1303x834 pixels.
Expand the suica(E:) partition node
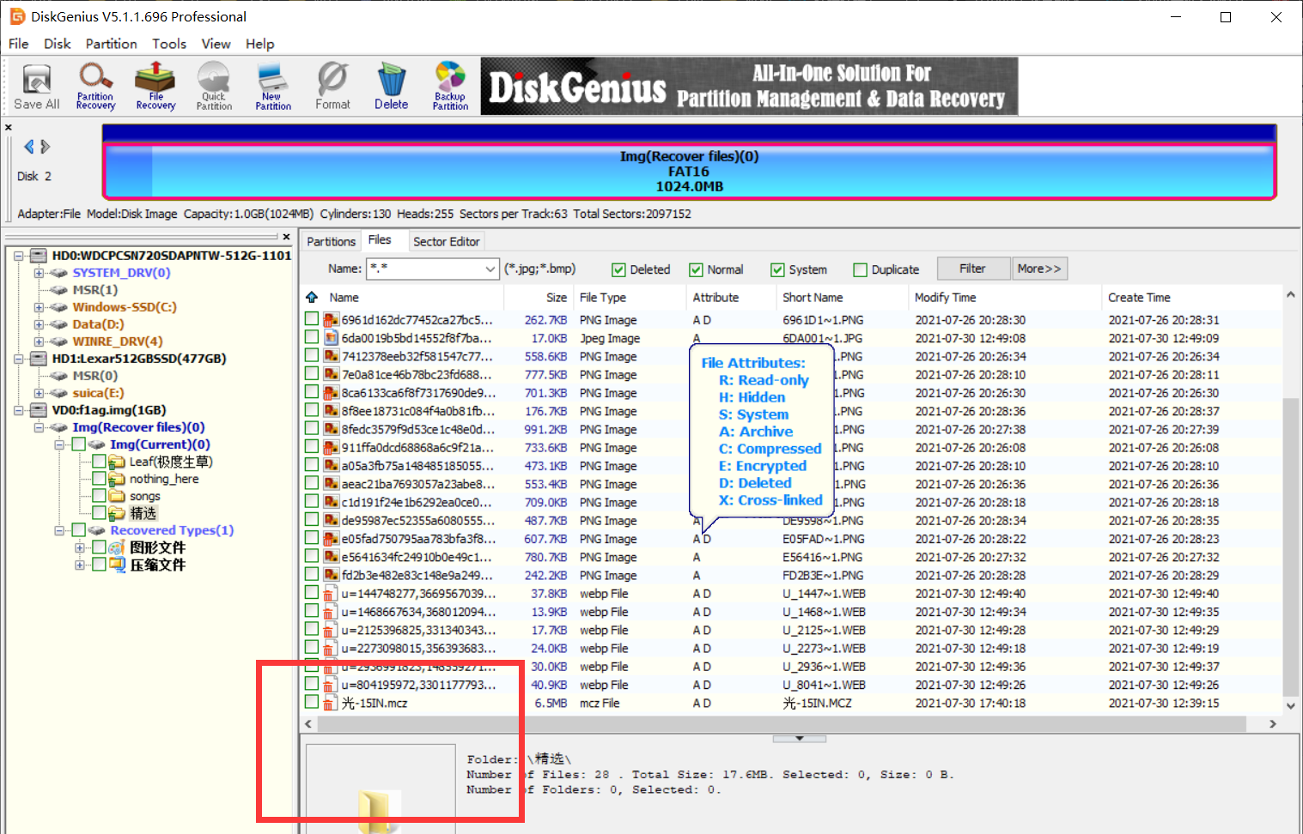pyautogui.click(x=39, y=393)
